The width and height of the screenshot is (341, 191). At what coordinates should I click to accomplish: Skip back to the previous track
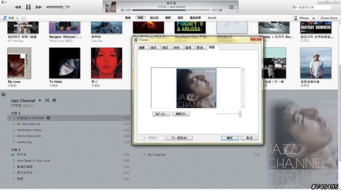[18, 7]
